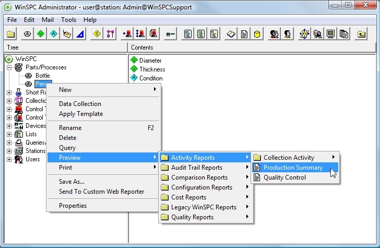This screenshot has height=248, width=380.
Task: Choose Rename in the context menu
Action: [x=103, y=128]
